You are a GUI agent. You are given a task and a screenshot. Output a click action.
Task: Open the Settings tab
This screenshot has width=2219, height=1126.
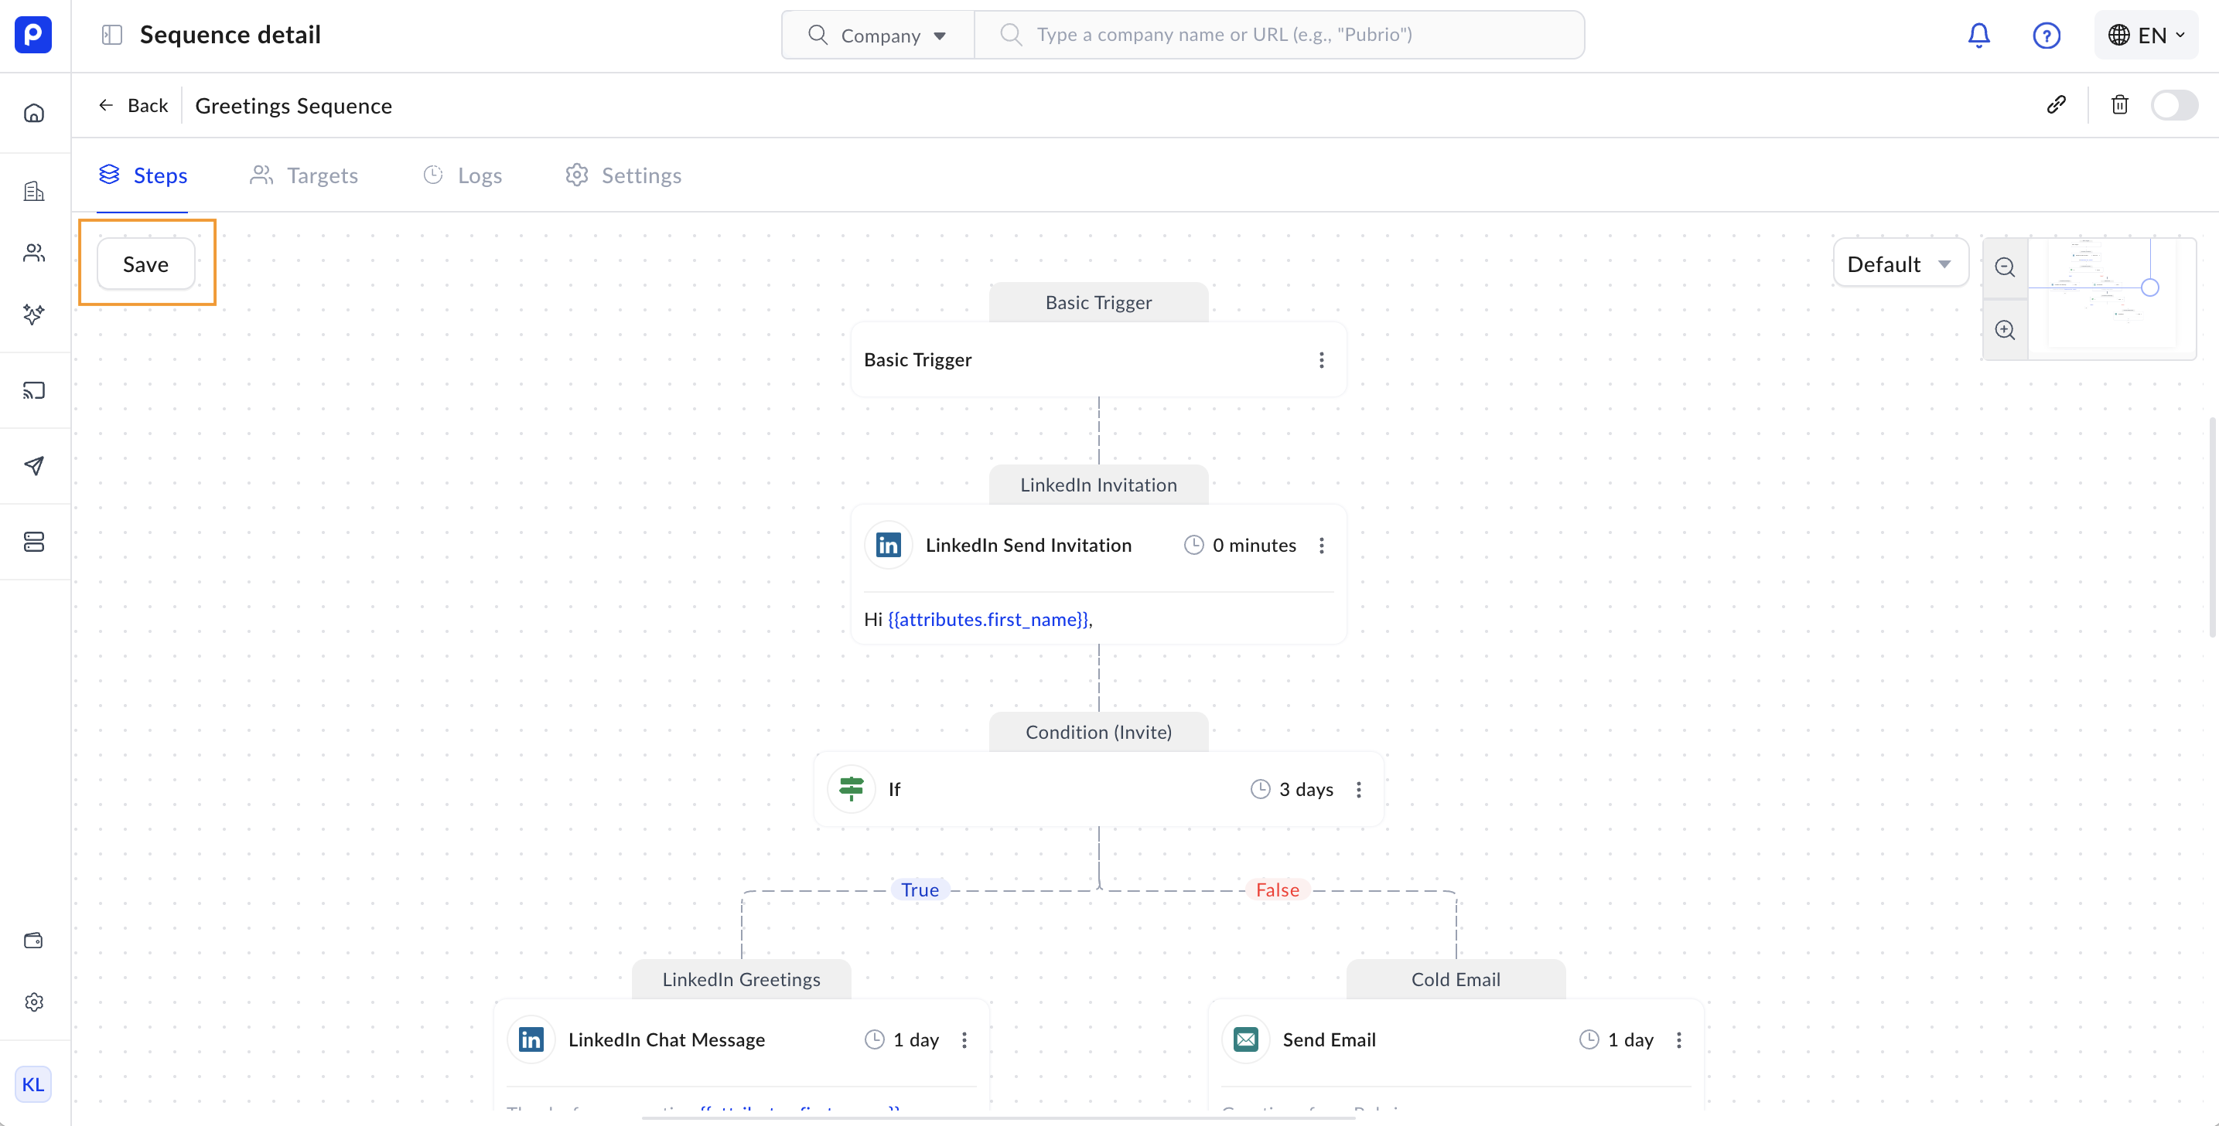coord(623,175)
